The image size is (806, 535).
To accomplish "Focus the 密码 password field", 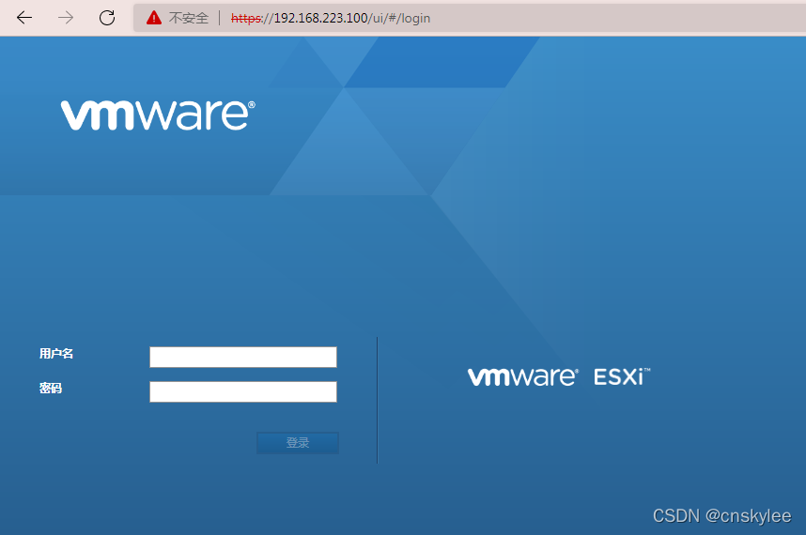I will click(x=243, y=391).
